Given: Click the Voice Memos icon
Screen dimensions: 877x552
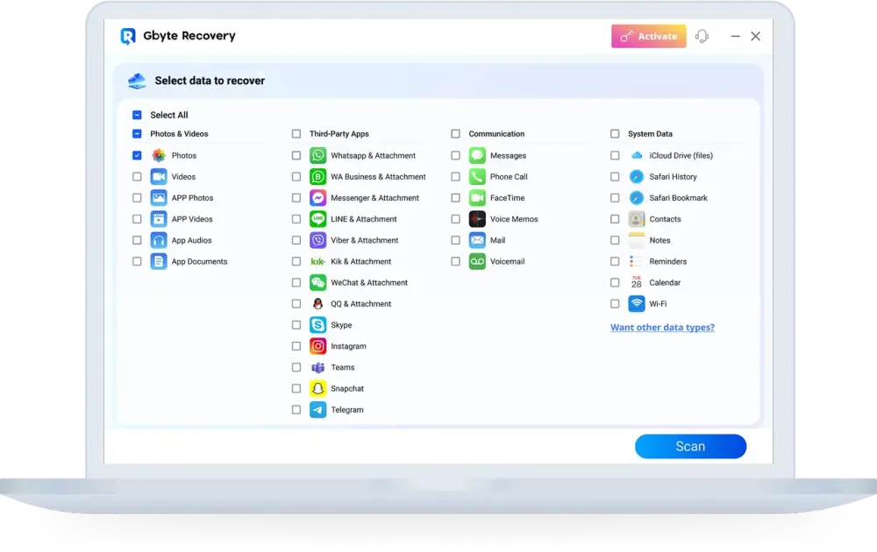Looking at the screenshot, I should 477,219.
